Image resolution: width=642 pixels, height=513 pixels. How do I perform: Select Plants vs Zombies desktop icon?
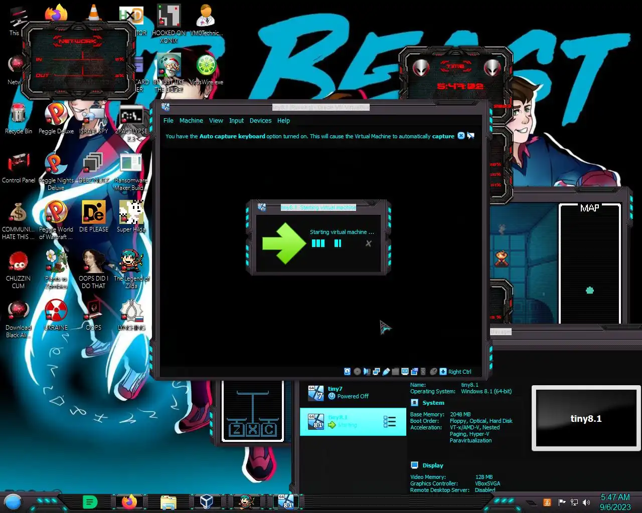56,270
